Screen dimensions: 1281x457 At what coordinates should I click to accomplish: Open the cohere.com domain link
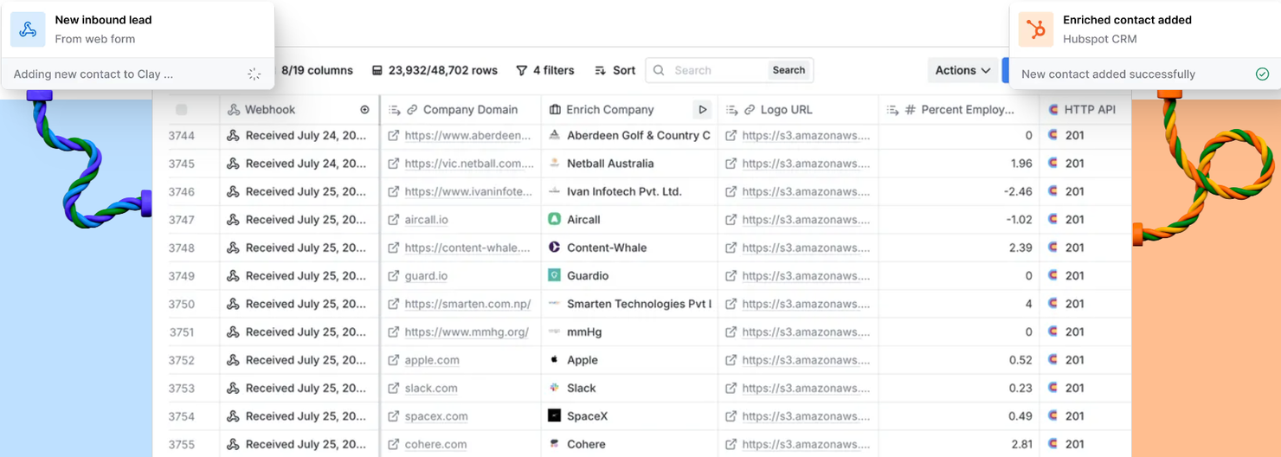[435, 444]
